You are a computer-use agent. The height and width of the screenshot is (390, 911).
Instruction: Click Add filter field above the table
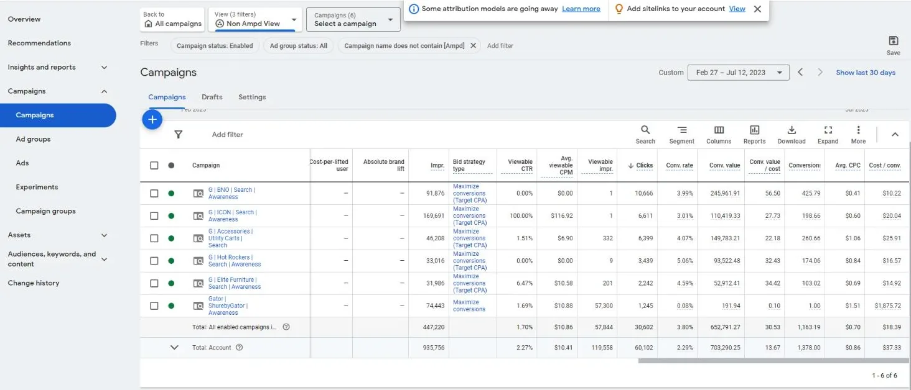227,134
